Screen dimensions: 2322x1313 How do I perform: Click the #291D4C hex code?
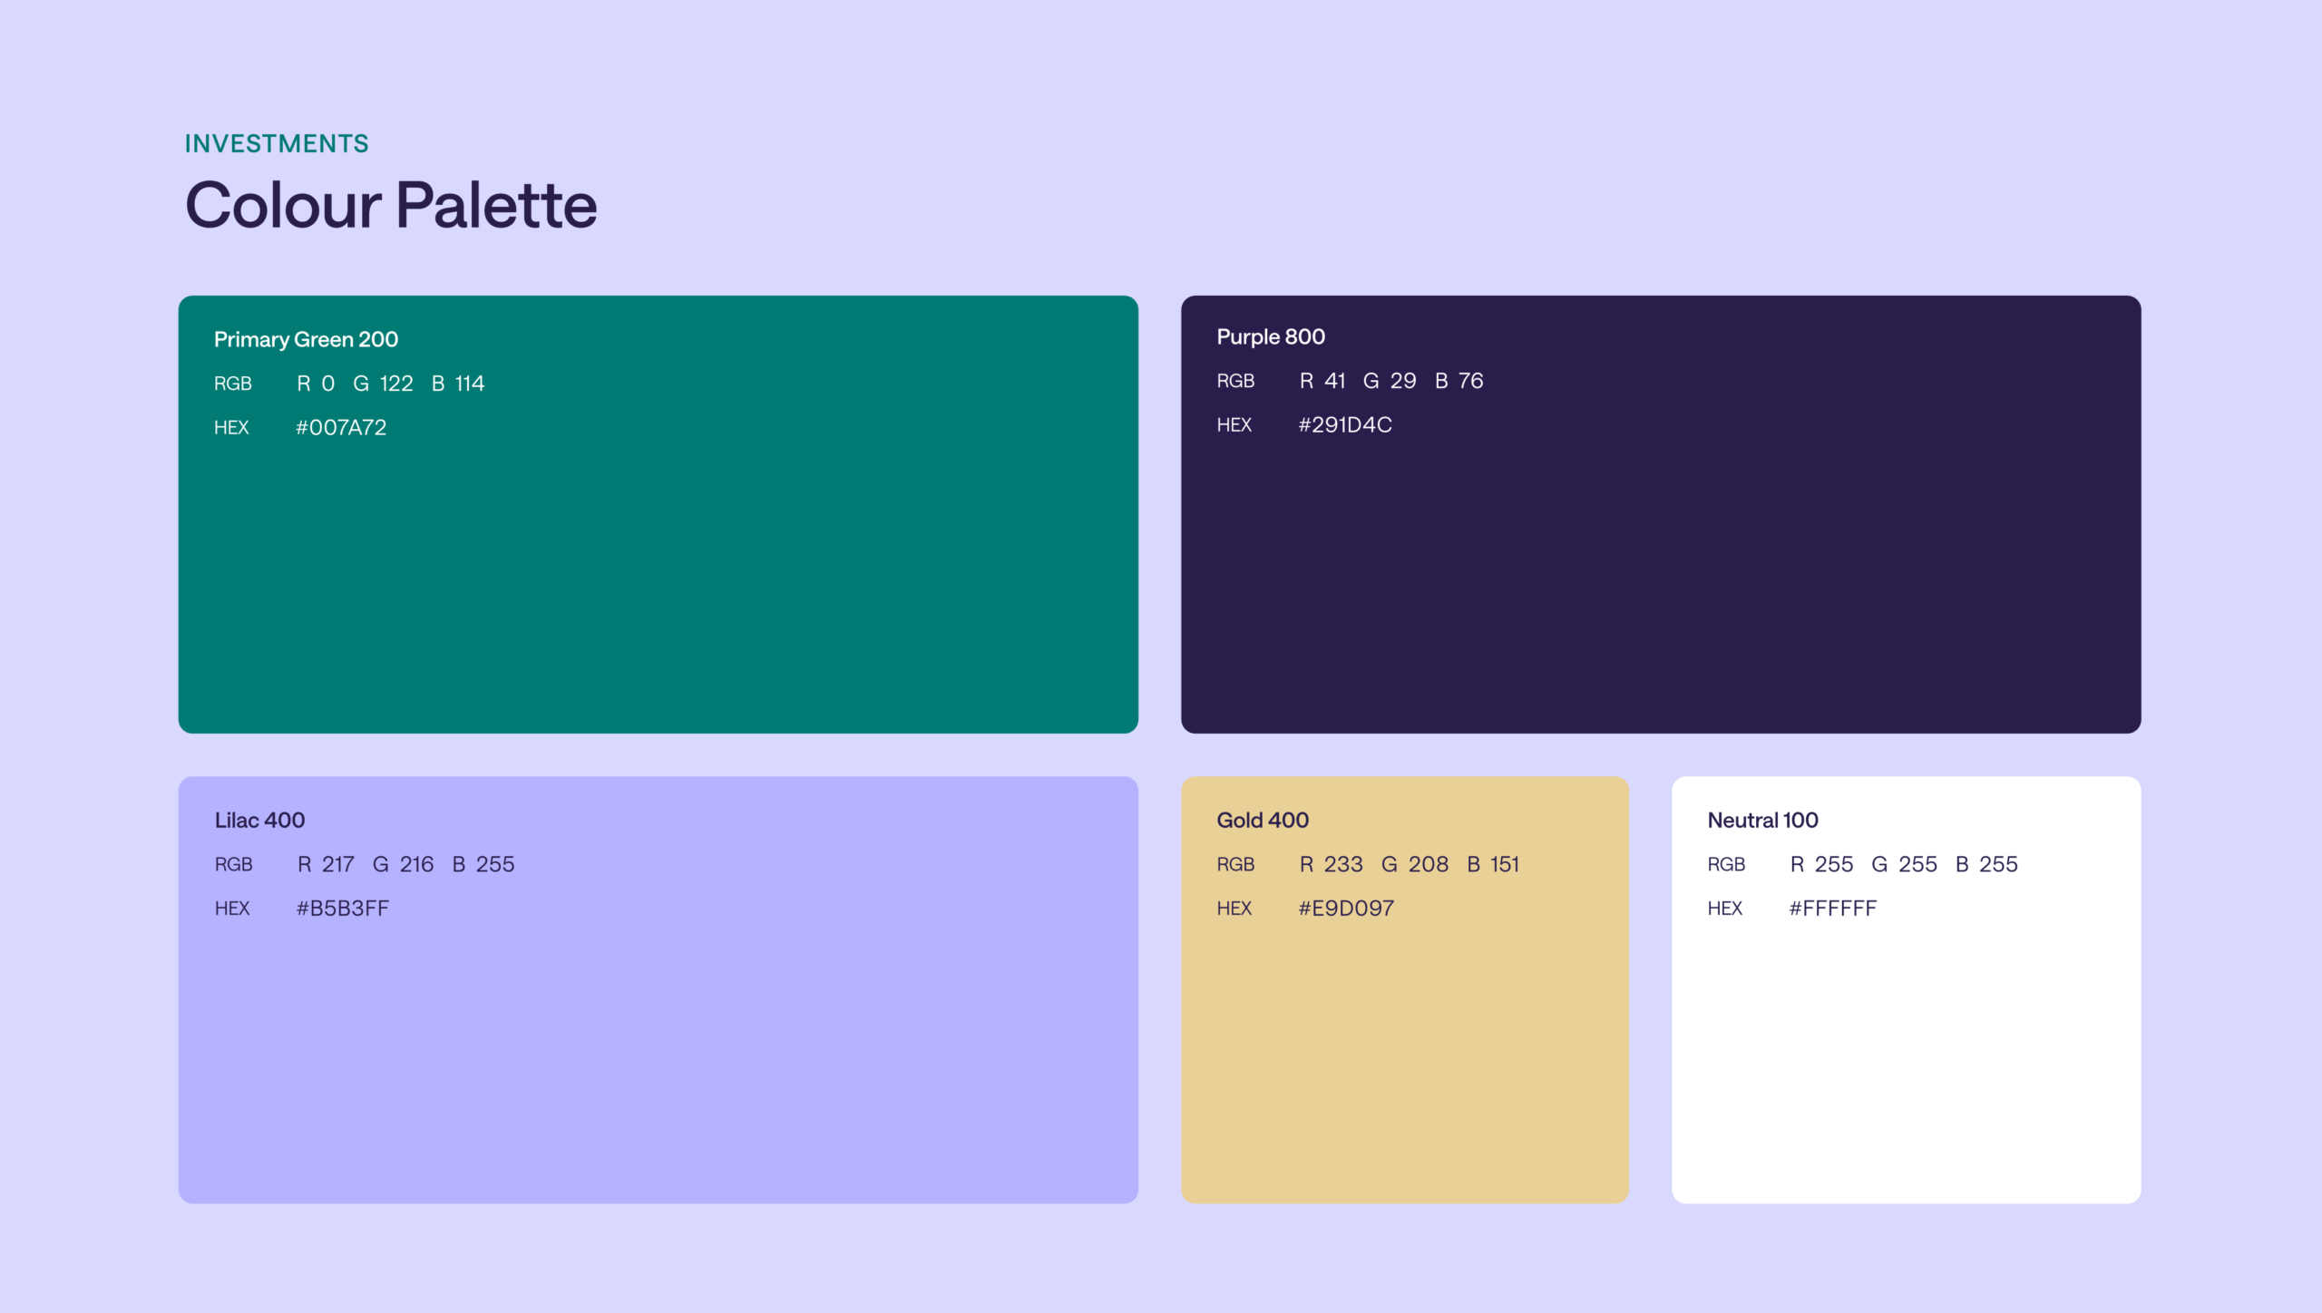pos(1344,424)
